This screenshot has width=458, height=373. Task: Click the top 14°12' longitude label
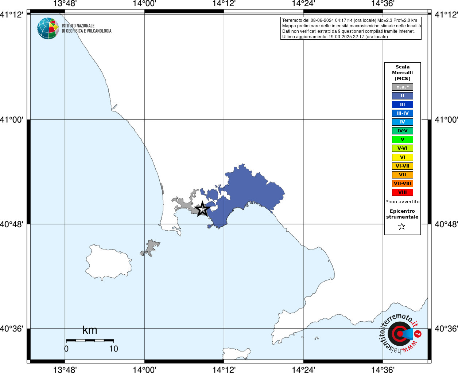[x=224, y=4]
